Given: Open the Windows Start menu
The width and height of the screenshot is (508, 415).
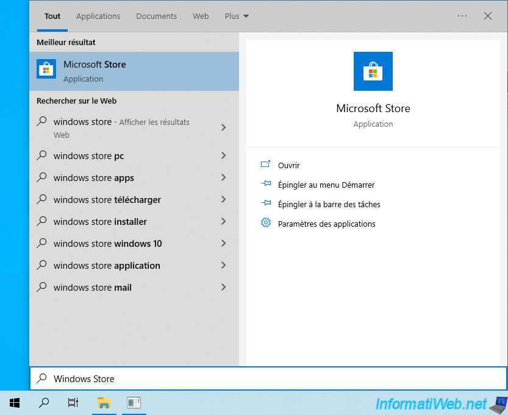Looking at the screenshot, I should pyautogui.click(x=15, y=403).
